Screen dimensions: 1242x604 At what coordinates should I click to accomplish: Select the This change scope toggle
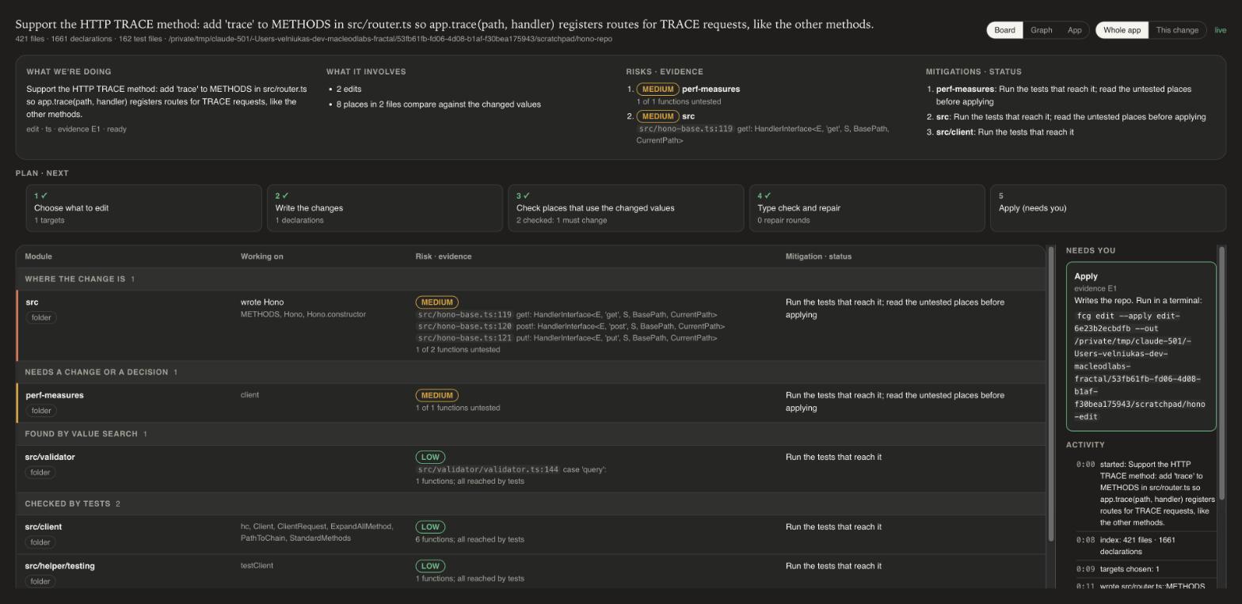tap(1177, 30)
